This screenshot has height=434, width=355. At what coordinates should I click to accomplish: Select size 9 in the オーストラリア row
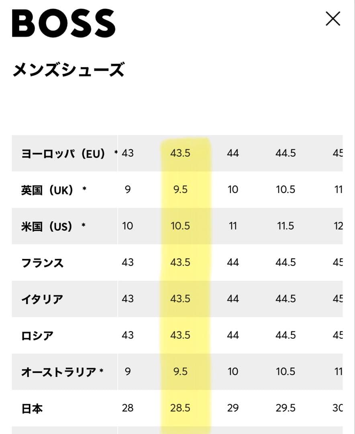click(x=128, y=372)
